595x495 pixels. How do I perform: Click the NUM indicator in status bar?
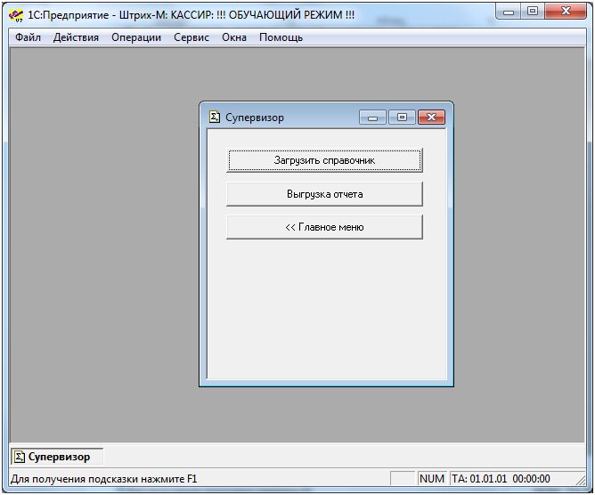pos(431,479)
